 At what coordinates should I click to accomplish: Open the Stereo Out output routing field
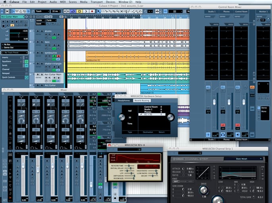point(14,47)
